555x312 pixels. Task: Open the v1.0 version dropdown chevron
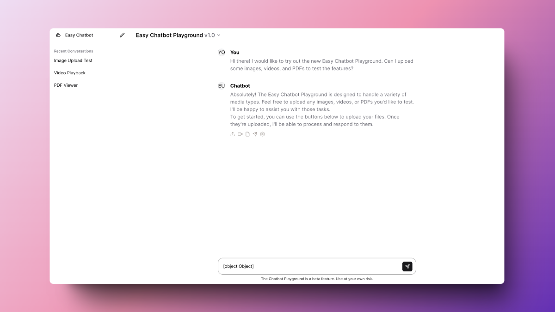coord(219,35)
